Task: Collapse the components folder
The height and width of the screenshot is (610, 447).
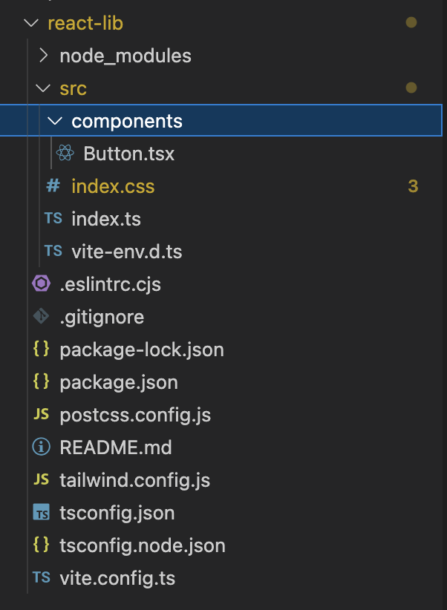Action: tap(55, 120)
